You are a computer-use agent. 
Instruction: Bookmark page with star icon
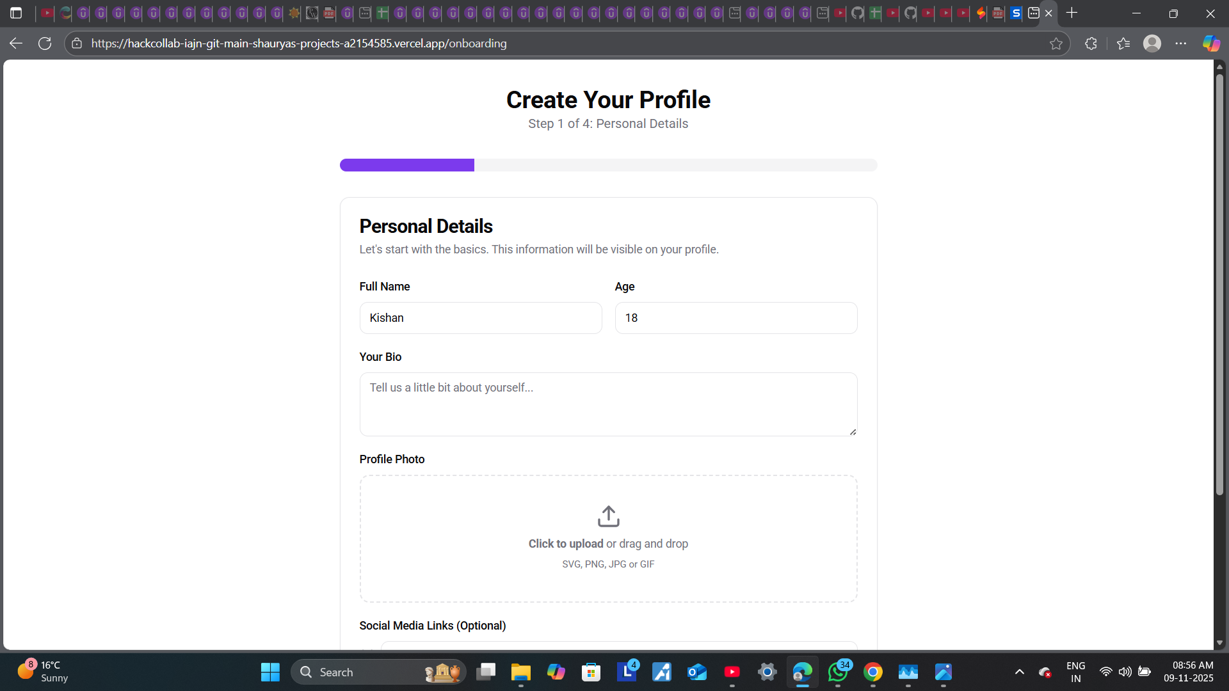1056,44
